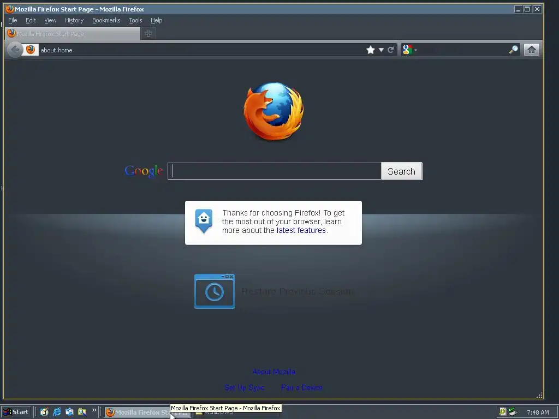Screen dimensions: 559x419
Task: Minimize the Firefox window
Action: pos(518,9)
